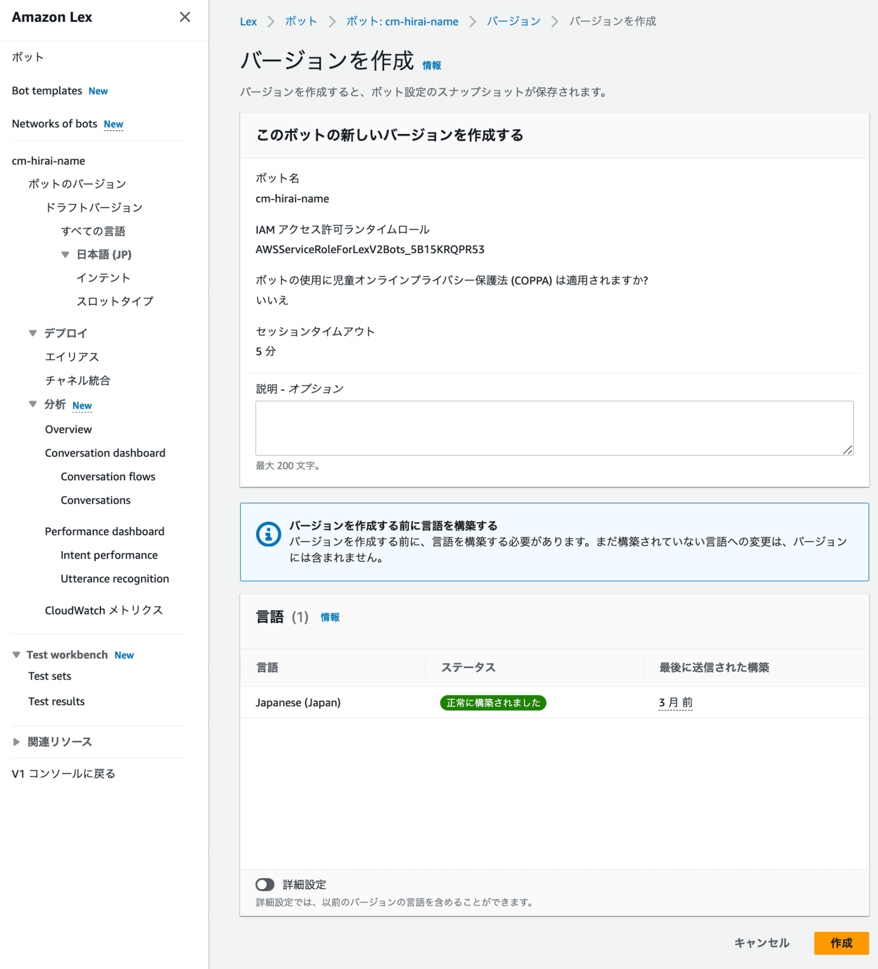Click the AWSServiceRoleForLexV2Bots_5B15KRQPR53 role text
Image resolution: width=878 pixels, height=969 pixels.
(x=370, y=249)
